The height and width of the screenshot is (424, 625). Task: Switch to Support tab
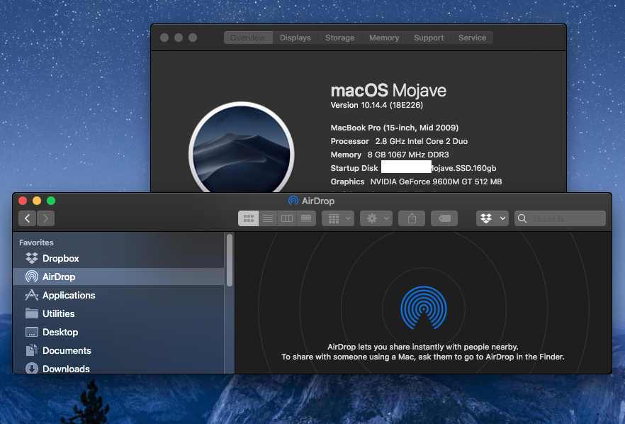tap(429, 38)
